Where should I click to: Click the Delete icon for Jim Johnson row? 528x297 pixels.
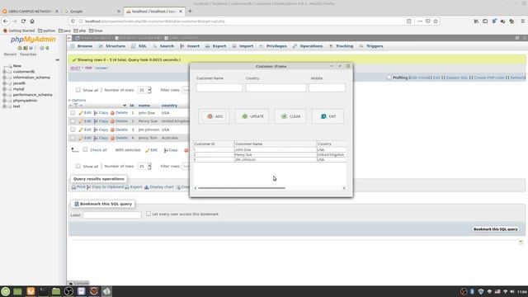click(x=112, y=130)
